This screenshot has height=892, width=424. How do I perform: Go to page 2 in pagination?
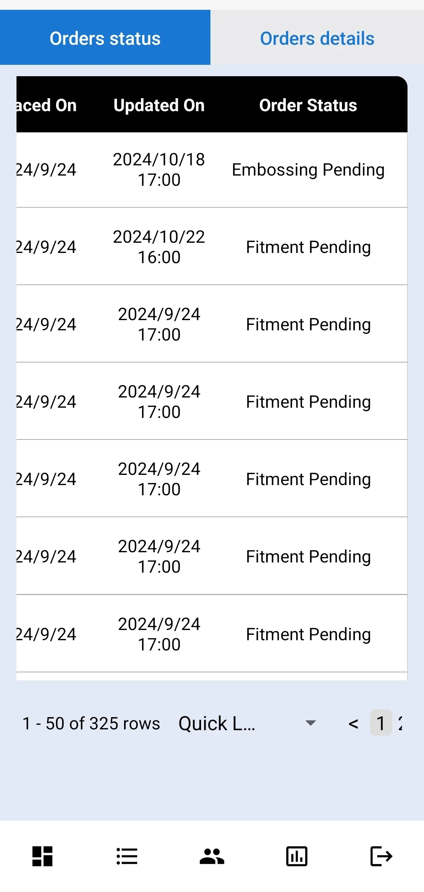[x=400, y=723]
